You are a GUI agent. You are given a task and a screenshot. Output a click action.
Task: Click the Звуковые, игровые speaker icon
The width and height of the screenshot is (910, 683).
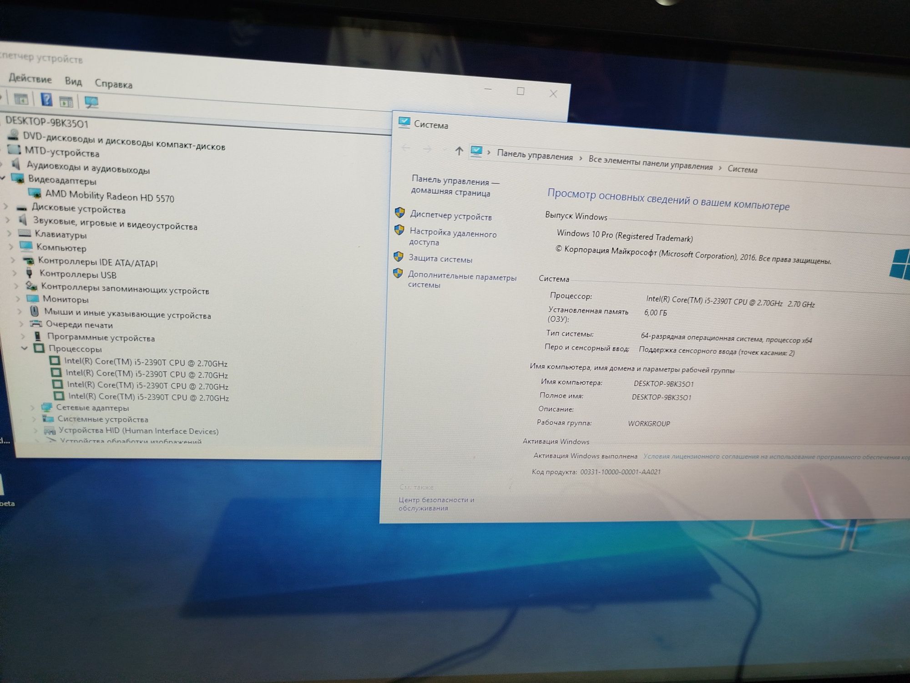click(23, 220)
